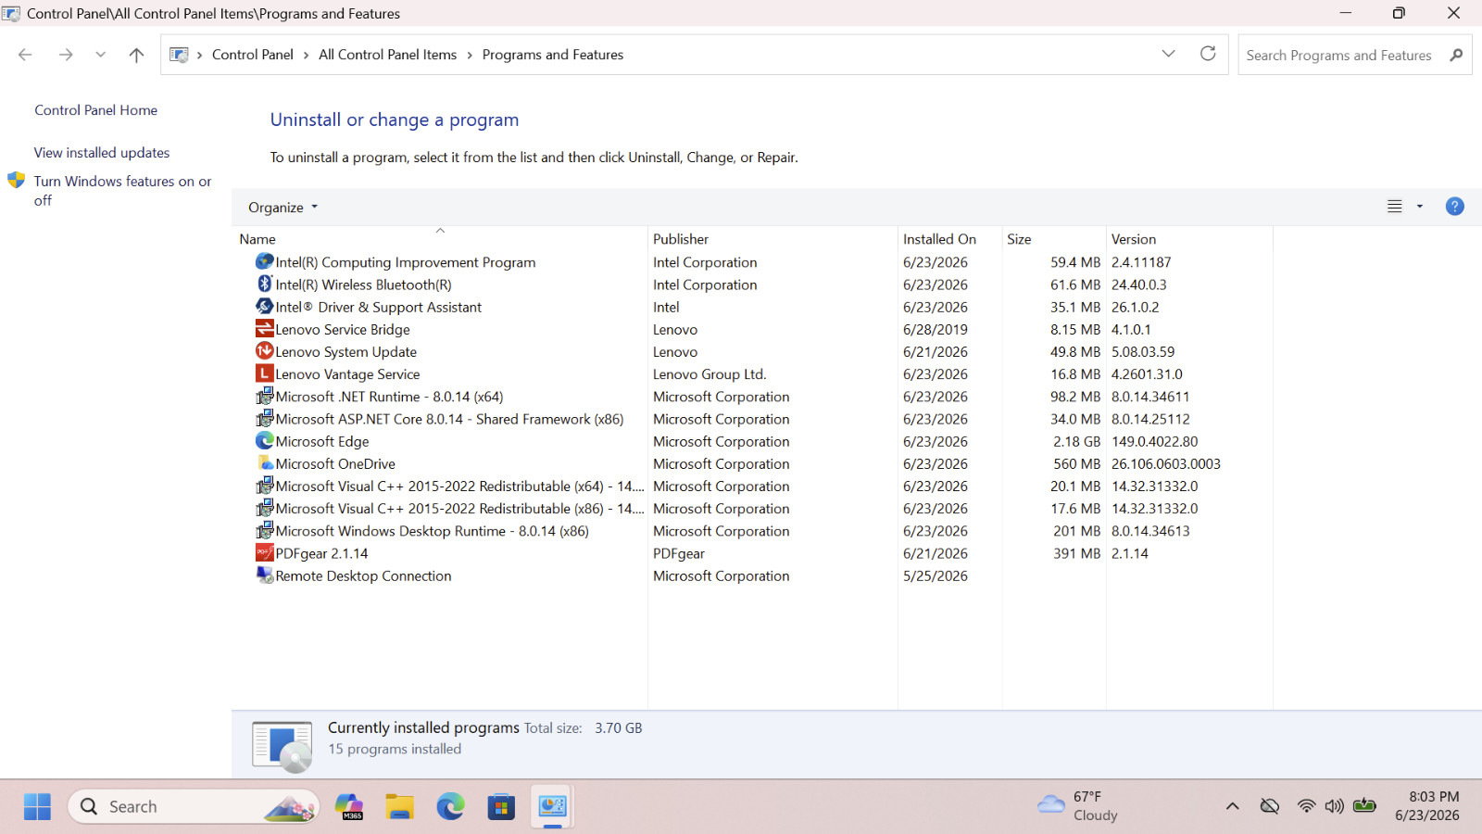Open the weather widget showing 67°F Cloudy
Image resolution: width=1482 pixels, height=834 pixels.
1078,806
